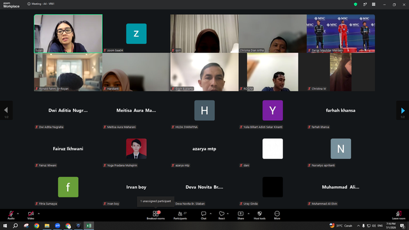Click the 1 unassigned participant tooltip
The image size is (409, 230).
pyautogui.click(x=156, y=201)
